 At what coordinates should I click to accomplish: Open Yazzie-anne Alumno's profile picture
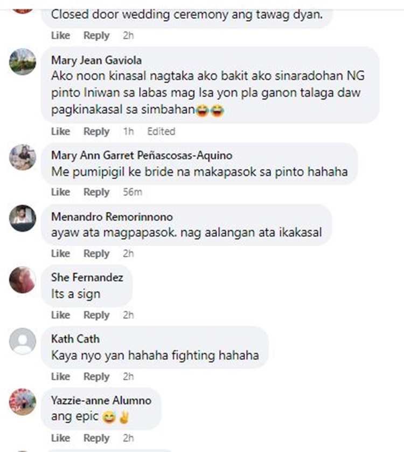coord(23,402)
